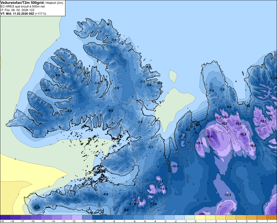This screenshot has height=223, width=277.
Task: Click the -15.2 temperature label
Action: point(224,124)
